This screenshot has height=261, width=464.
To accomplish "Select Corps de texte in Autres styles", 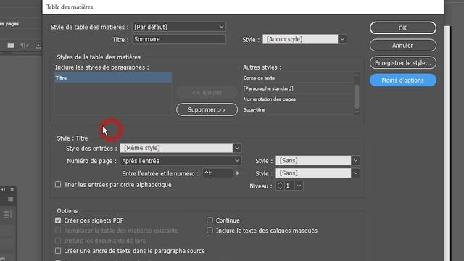I will click(x=298, y=78).
